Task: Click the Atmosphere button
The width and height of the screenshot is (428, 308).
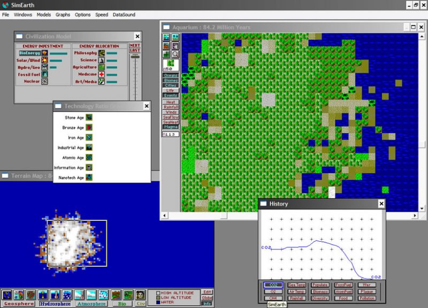Action: (x=91, y=304)
